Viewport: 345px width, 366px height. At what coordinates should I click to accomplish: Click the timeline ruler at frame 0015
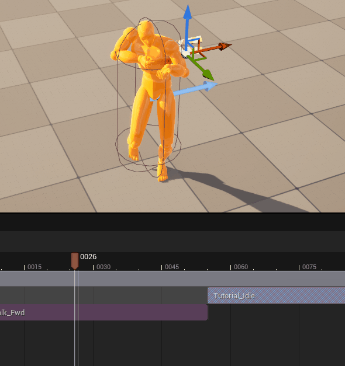(34, 267)
